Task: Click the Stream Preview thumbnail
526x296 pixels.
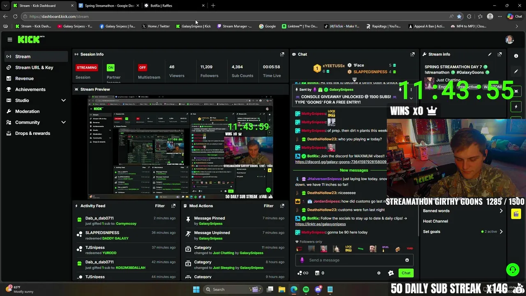Action: [180, 147]
